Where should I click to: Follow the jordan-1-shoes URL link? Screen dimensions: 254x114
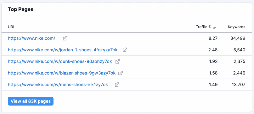(x=63, y=50)
